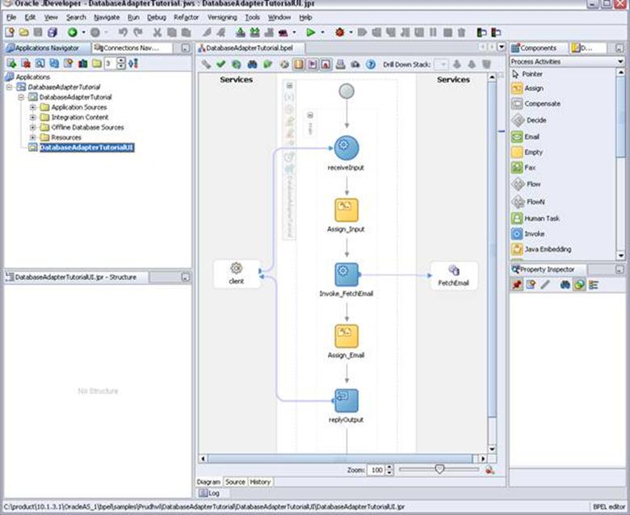This screenshot has width=630, height=515.
Task: Click the green Run arrow toolbar icon
Action: point(310,32)
